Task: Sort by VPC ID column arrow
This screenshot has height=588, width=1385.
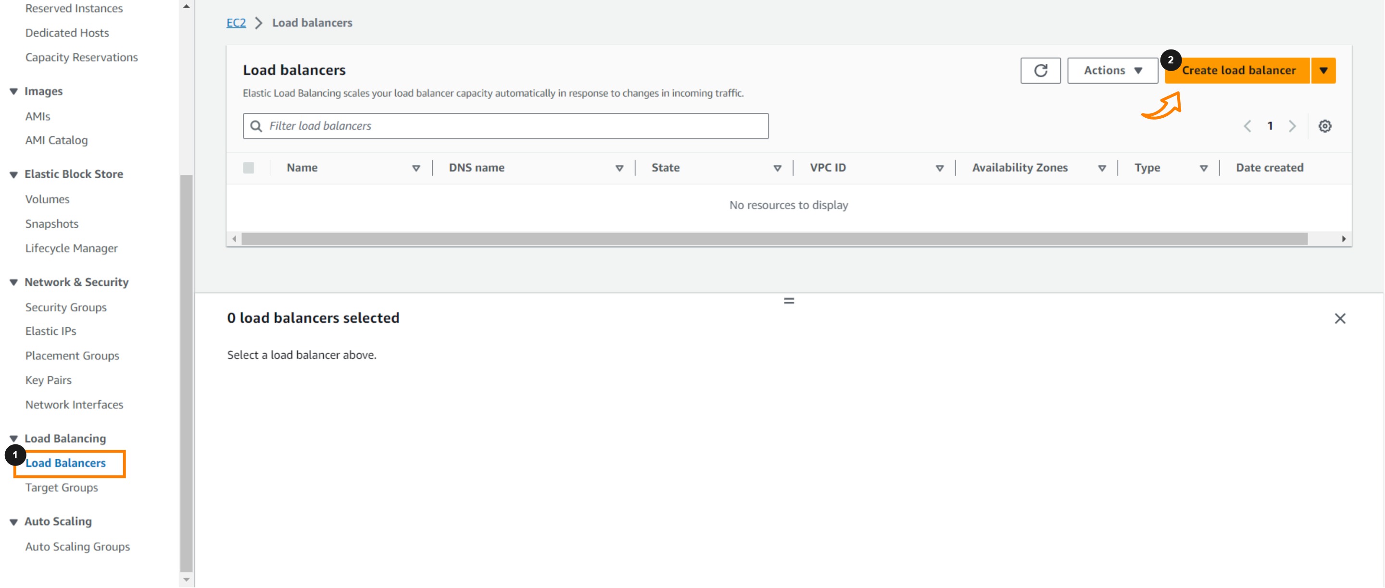Action: tap(939, 168)
